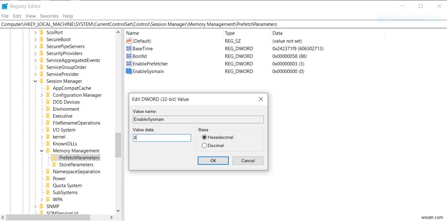Collapse the Session Manager tree node
The height and width of the screenshot is (221, 447).
tap(35, 81)
